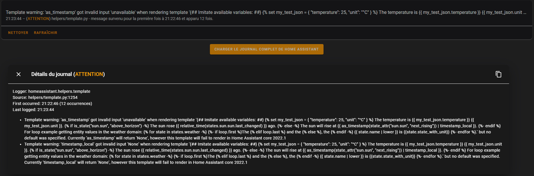Click the '(12 occurrences)' text in the details
This screenshot has width=534, height=176.
tap(76, 104)
